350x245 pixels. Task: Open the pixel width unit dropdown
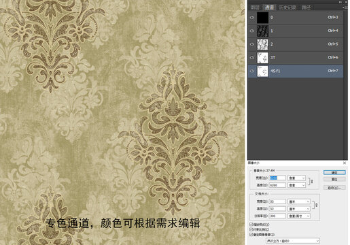point(297,178)
